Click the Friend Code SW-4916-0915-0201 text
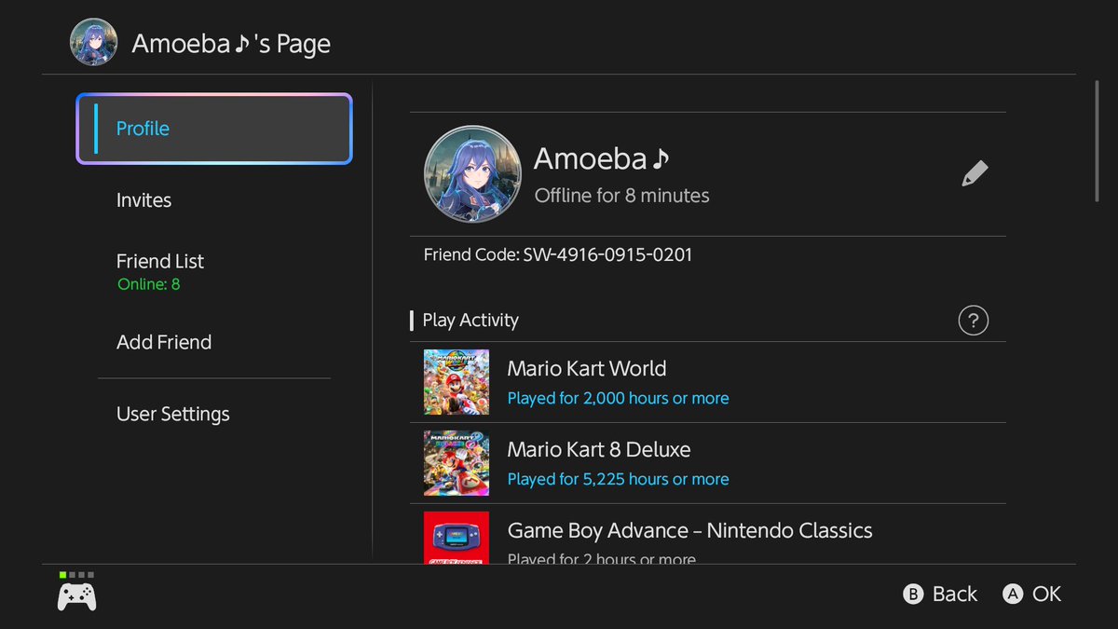This screenshot has height=629, width=1118. pyautogui.click(x=558, y=254)
